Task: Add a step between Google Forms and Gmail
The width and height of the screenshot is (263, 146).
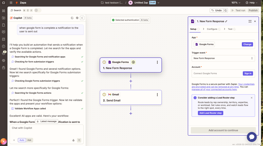Action: [x=131, y=81]
